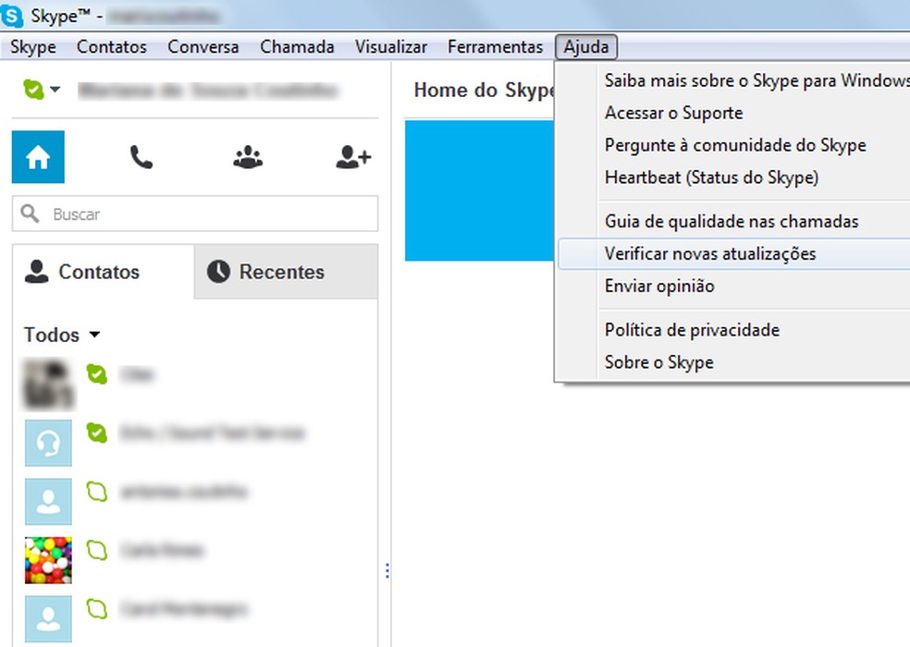
Task: Open the Contatos menu in menu bar
Action: tap(111, 47)
